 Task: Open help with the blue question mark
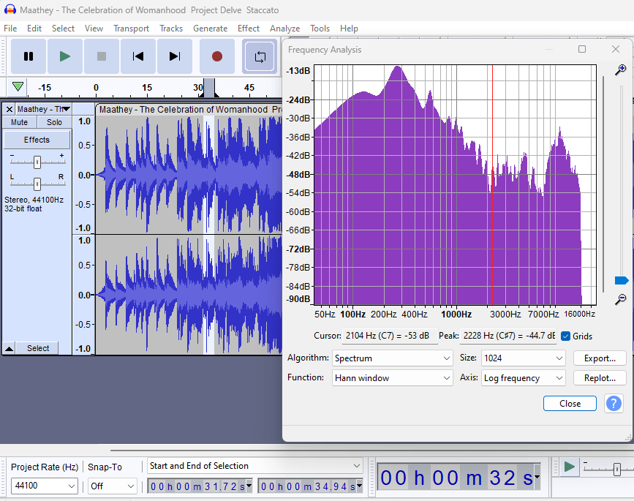(x=614, y=404)
